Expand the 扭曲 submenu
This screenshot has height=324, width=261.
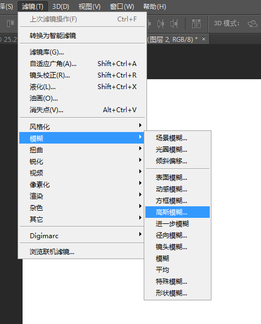click(82, 150)
